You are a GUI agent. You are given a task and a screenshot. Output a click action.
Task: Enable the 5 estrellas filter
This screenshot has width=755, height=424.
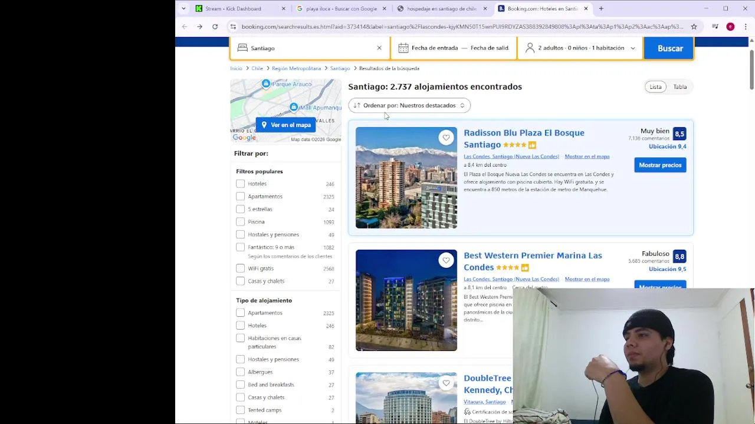[x=240, y=209]
